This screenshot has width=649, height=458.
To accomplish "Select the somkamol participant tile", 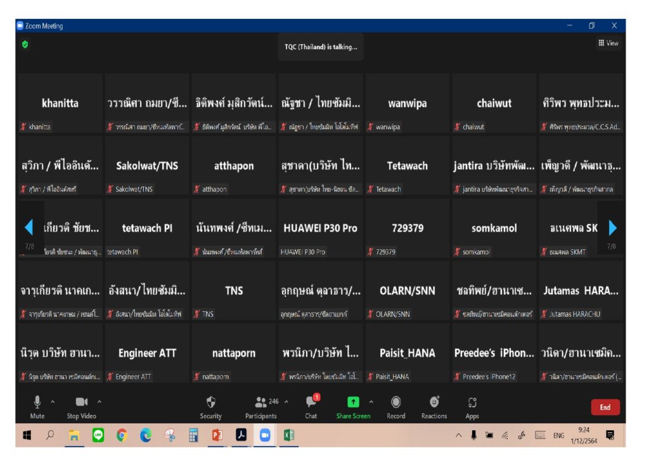I will 494,228.
